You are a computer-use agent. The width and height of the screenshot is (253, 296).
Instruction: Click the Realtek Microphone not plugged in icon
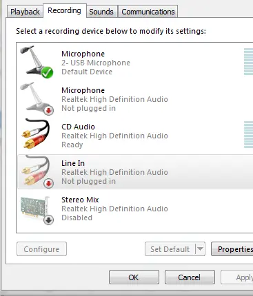37,98
